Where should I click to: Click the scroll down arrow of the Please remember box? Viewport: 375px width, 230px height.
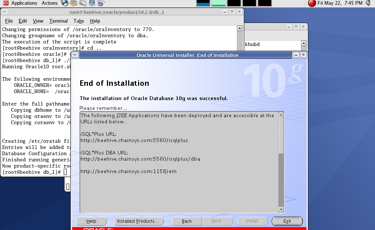click(281, 210)
